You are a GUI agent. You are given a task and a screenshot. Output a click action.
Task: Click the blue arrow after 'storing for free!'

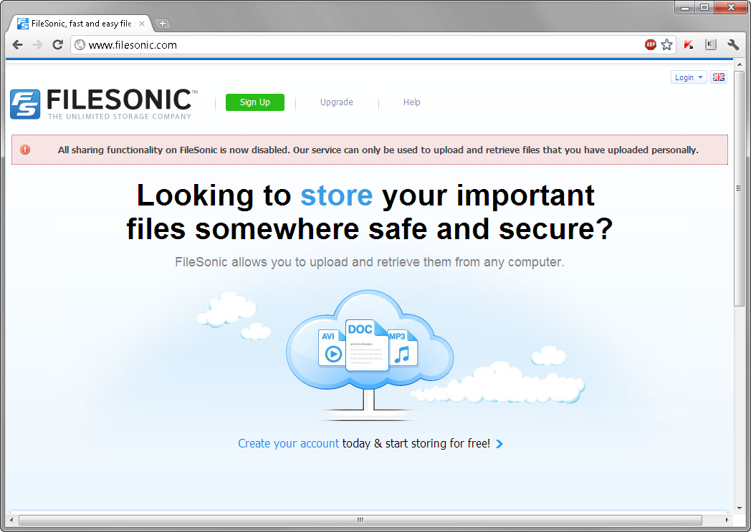[499, 444]
